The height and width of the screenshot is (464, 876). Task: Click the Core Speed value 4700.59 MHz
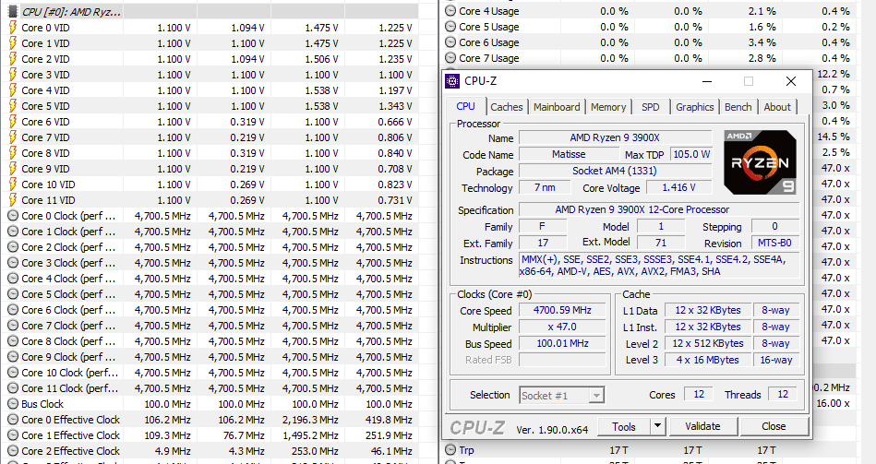[x=562, y=311]
